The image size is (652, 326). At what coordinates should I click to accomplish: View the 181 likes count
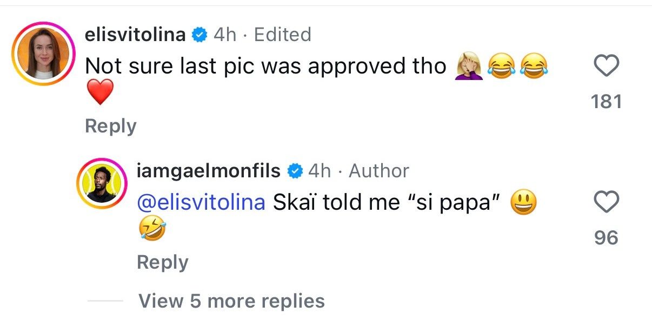pyautogui.click(x=607, y=101)
